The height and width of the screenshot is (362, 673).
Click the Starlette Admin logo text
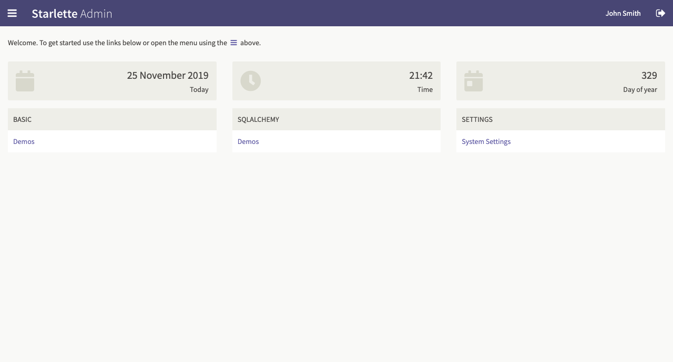coord(72,14)
